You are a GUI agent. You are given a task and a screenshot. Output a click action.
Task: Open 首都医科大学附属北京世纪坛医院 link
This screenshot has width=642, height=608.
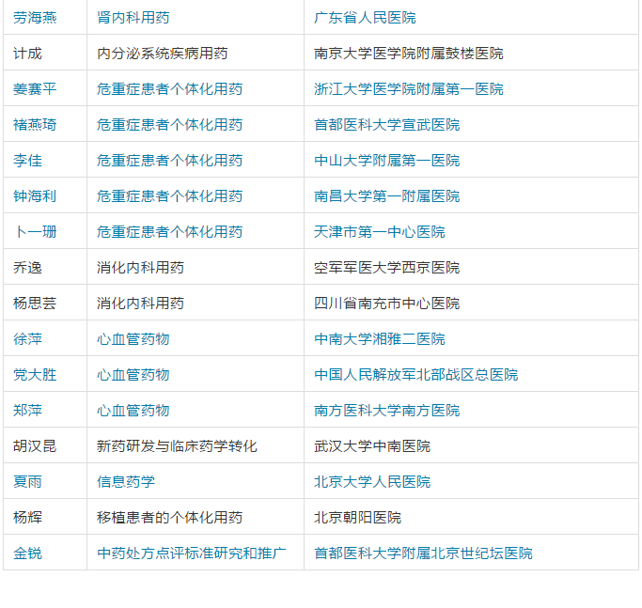[423, 553]
